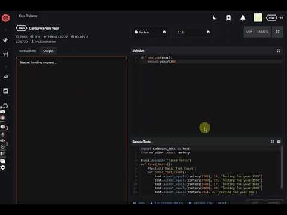Toggle fullscreen editor icon in toolbar

tap(277, 32)
